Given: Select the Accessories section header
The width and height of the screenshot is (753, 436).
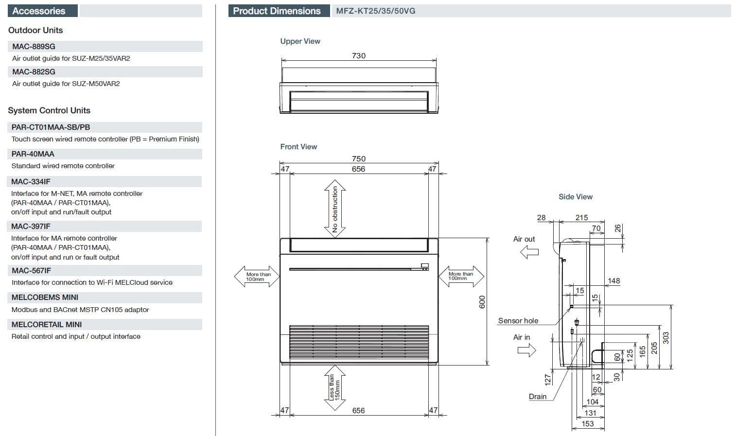Looking at the screenshot, I should tap(39, 11).
